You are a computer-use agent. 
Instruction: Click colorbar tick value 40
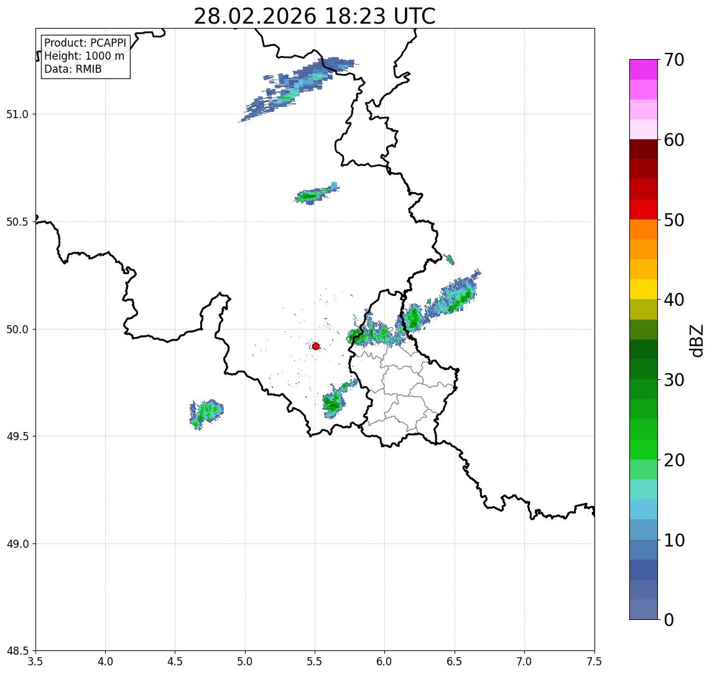click(673, 300)
